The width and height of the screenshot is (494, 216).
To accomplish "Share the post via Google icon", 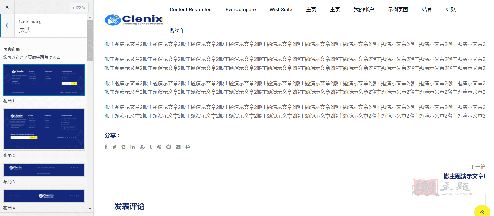I will [x=124, y=147].
